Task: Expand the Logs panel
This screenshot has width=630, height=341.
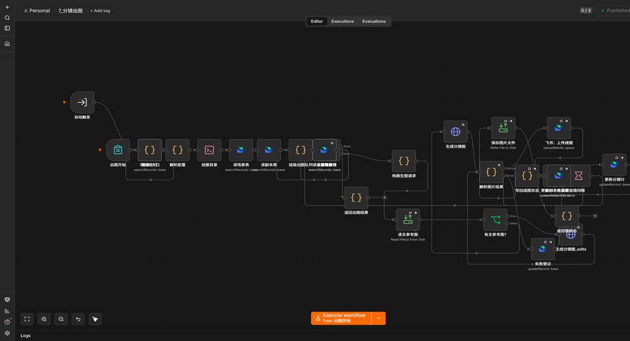Action: [x=26, y=335]
